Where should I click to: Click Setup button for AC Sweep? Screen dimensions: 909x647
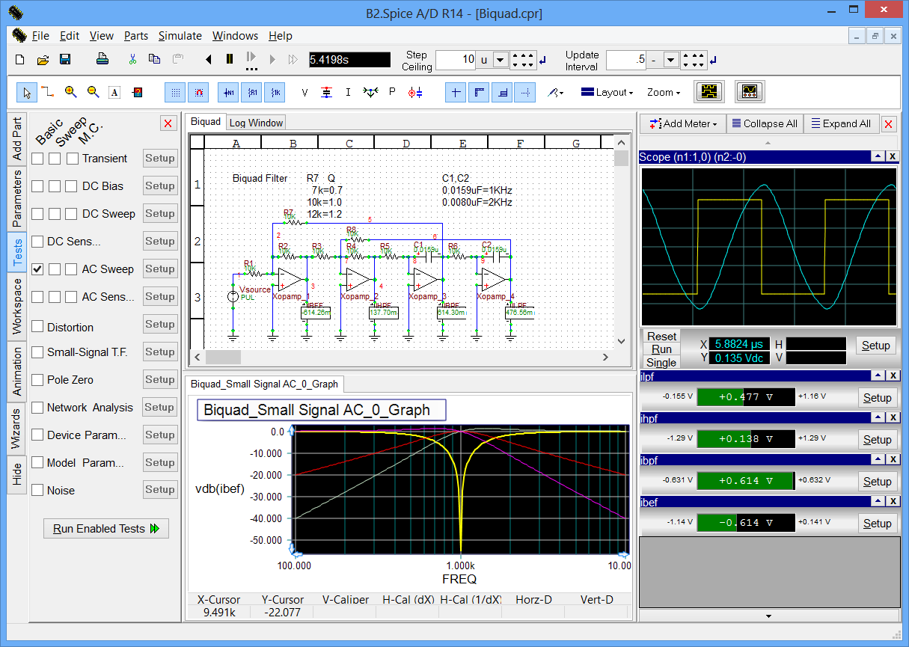tap(160, 269)
